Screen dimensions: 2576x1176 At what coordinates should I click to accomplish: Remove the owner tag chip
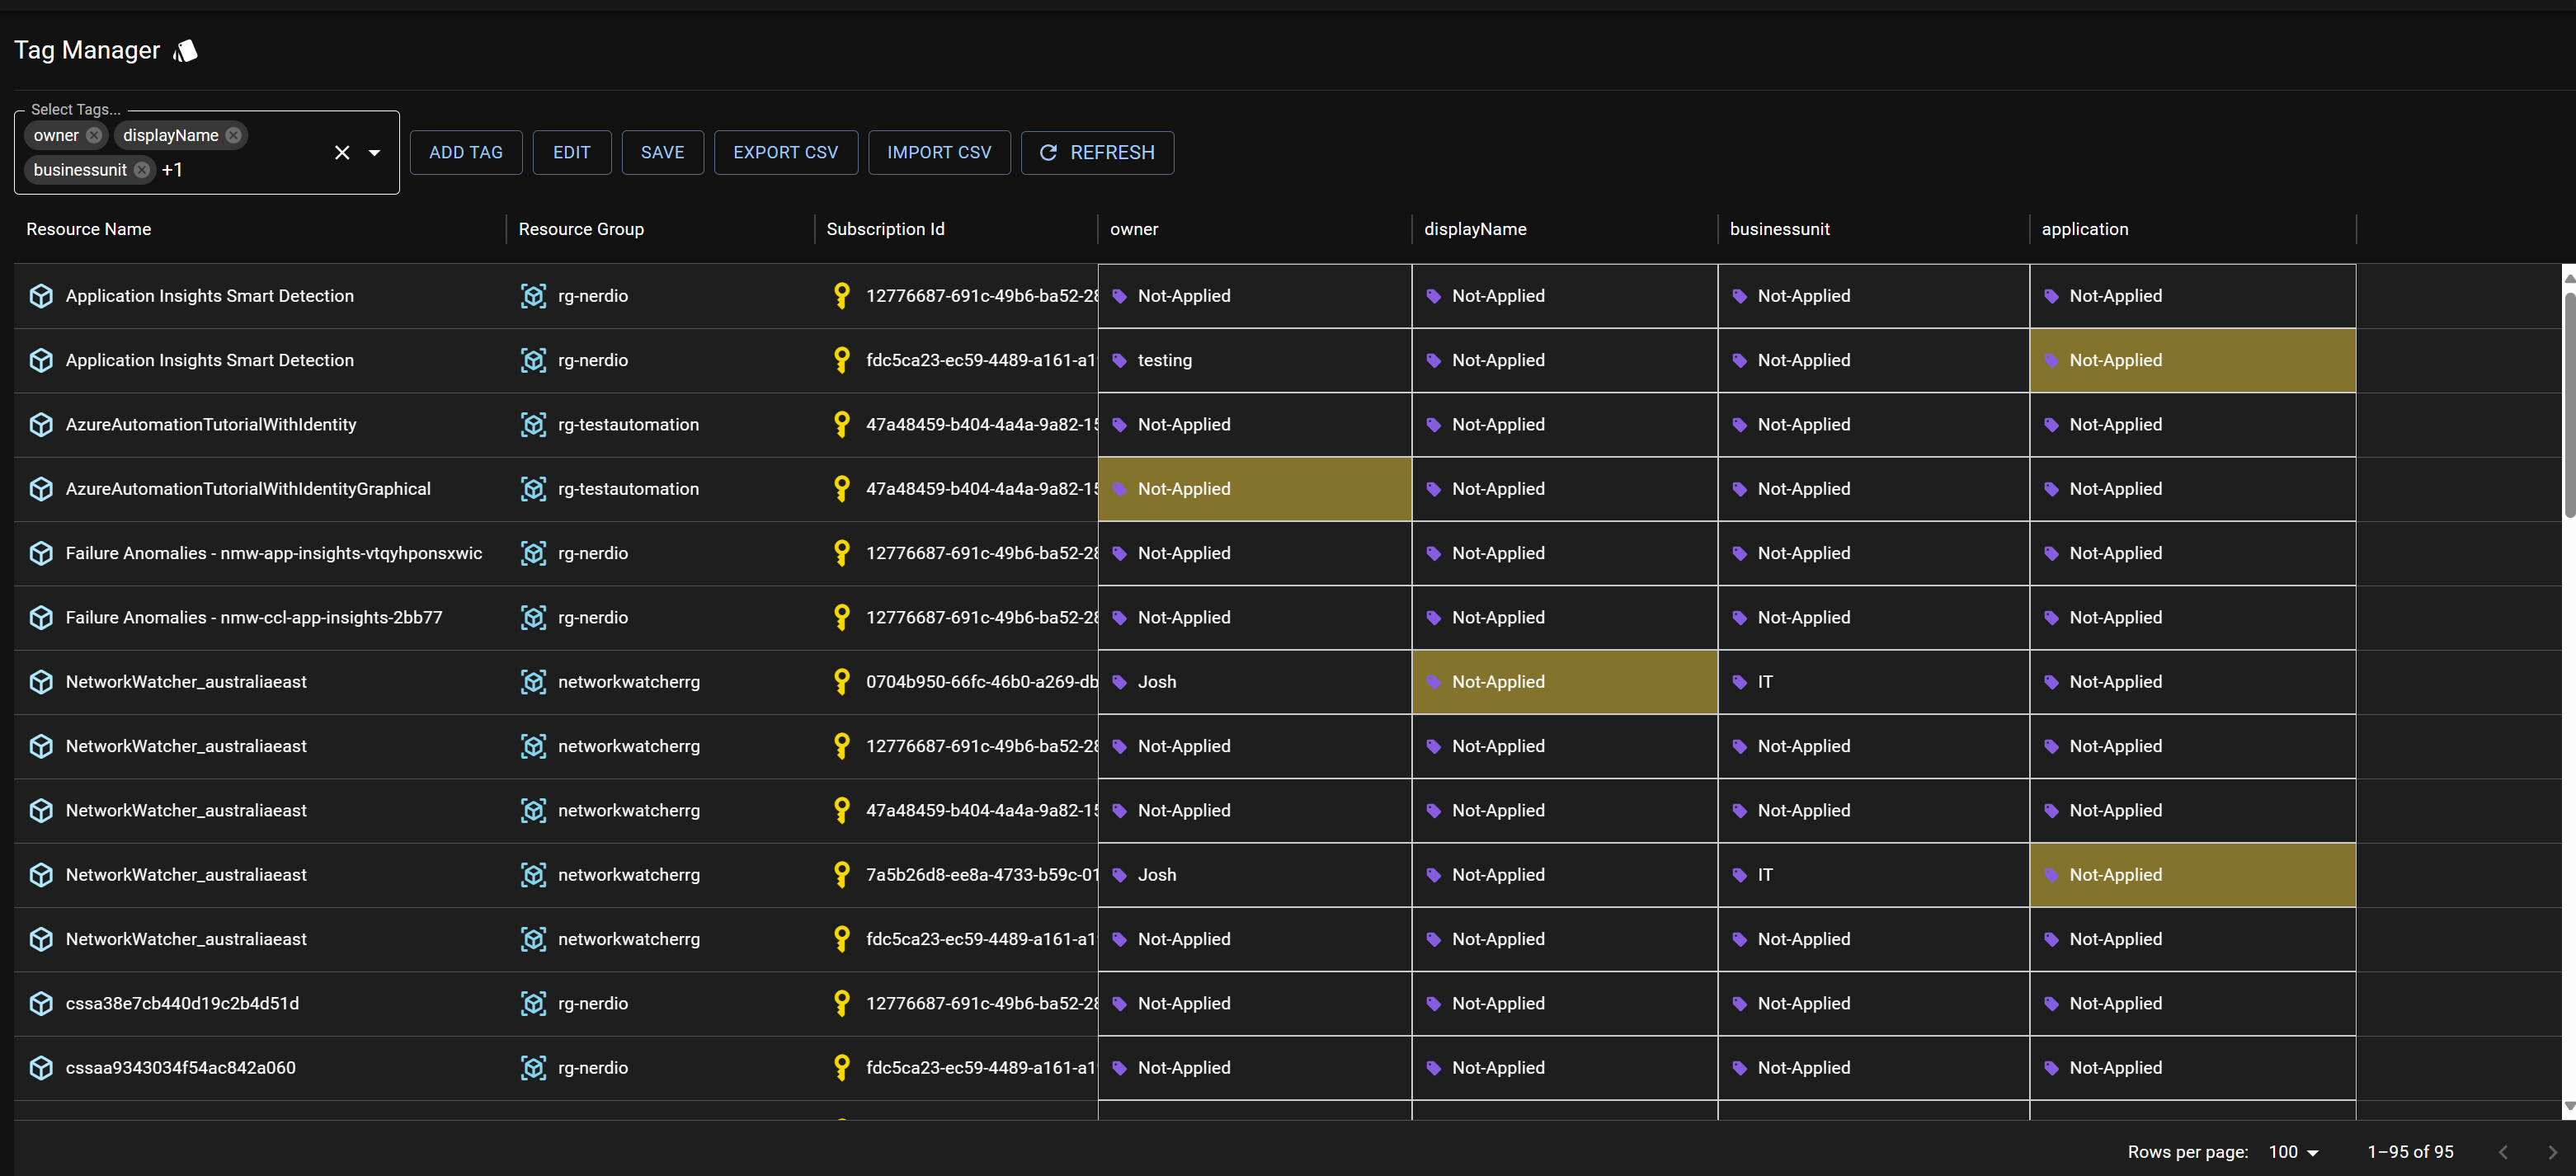(94, 135)
